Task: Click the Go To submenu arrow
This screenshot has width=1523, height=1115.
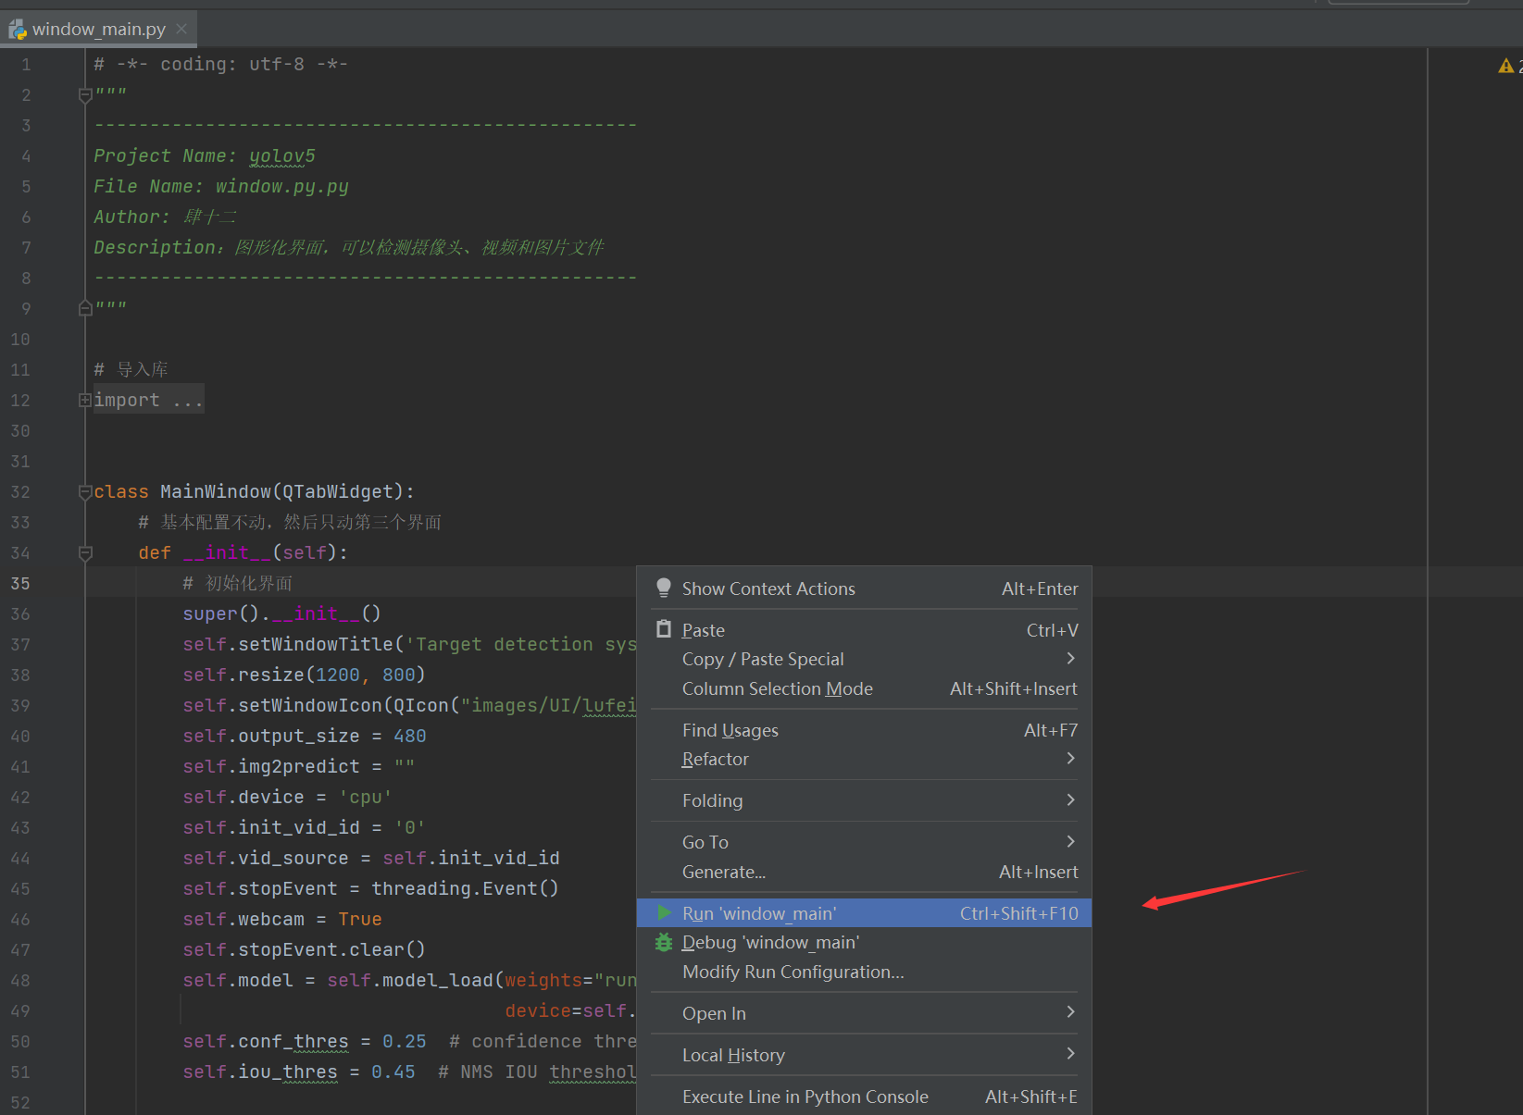Action: [1071, 841]
